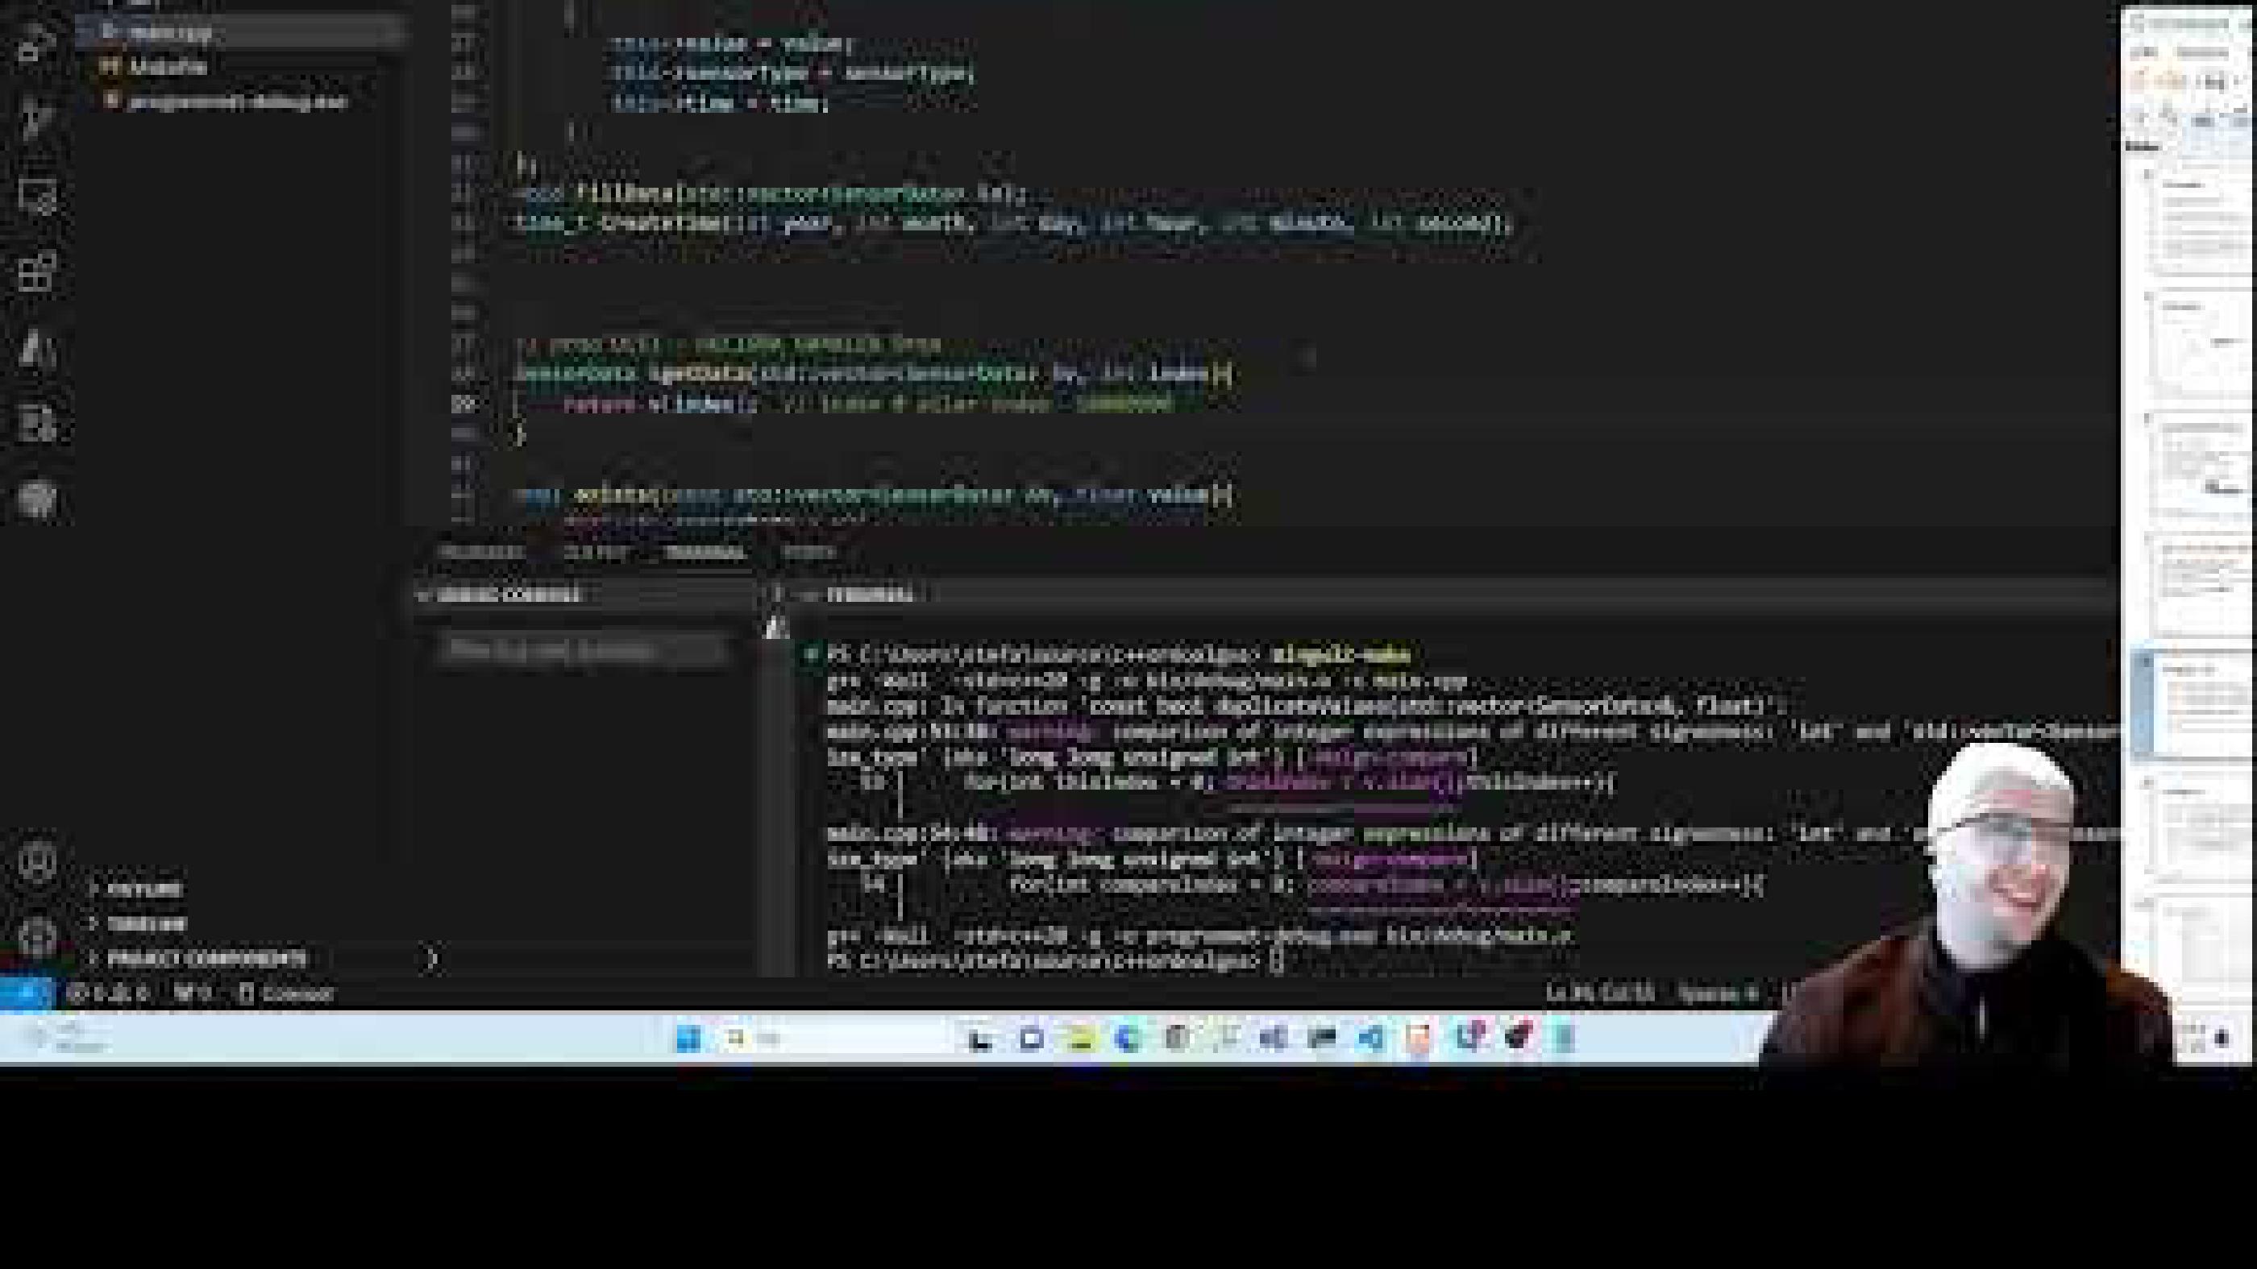The image size is (2257, 1269).
Task: Expand the OUTLINE section in the sidebar
Action: click(x=148, y=889)
